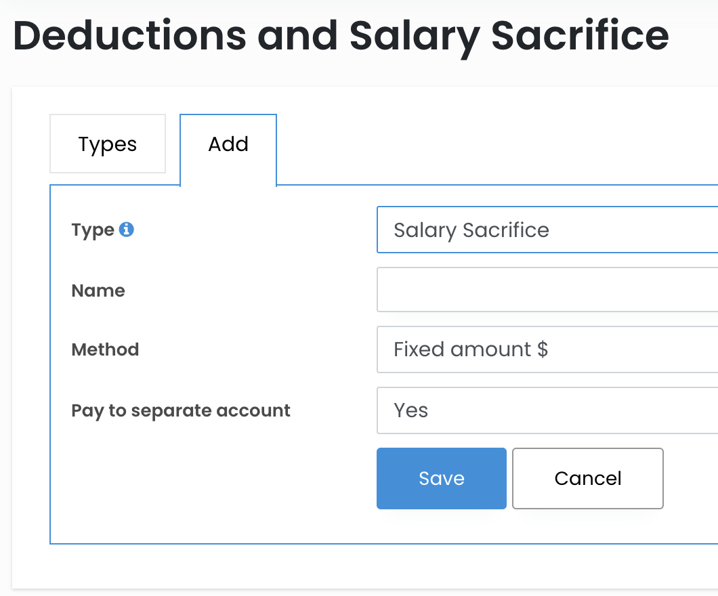Open the Type dropdown
Screen dimensions: 718x596
coord(547,230)
